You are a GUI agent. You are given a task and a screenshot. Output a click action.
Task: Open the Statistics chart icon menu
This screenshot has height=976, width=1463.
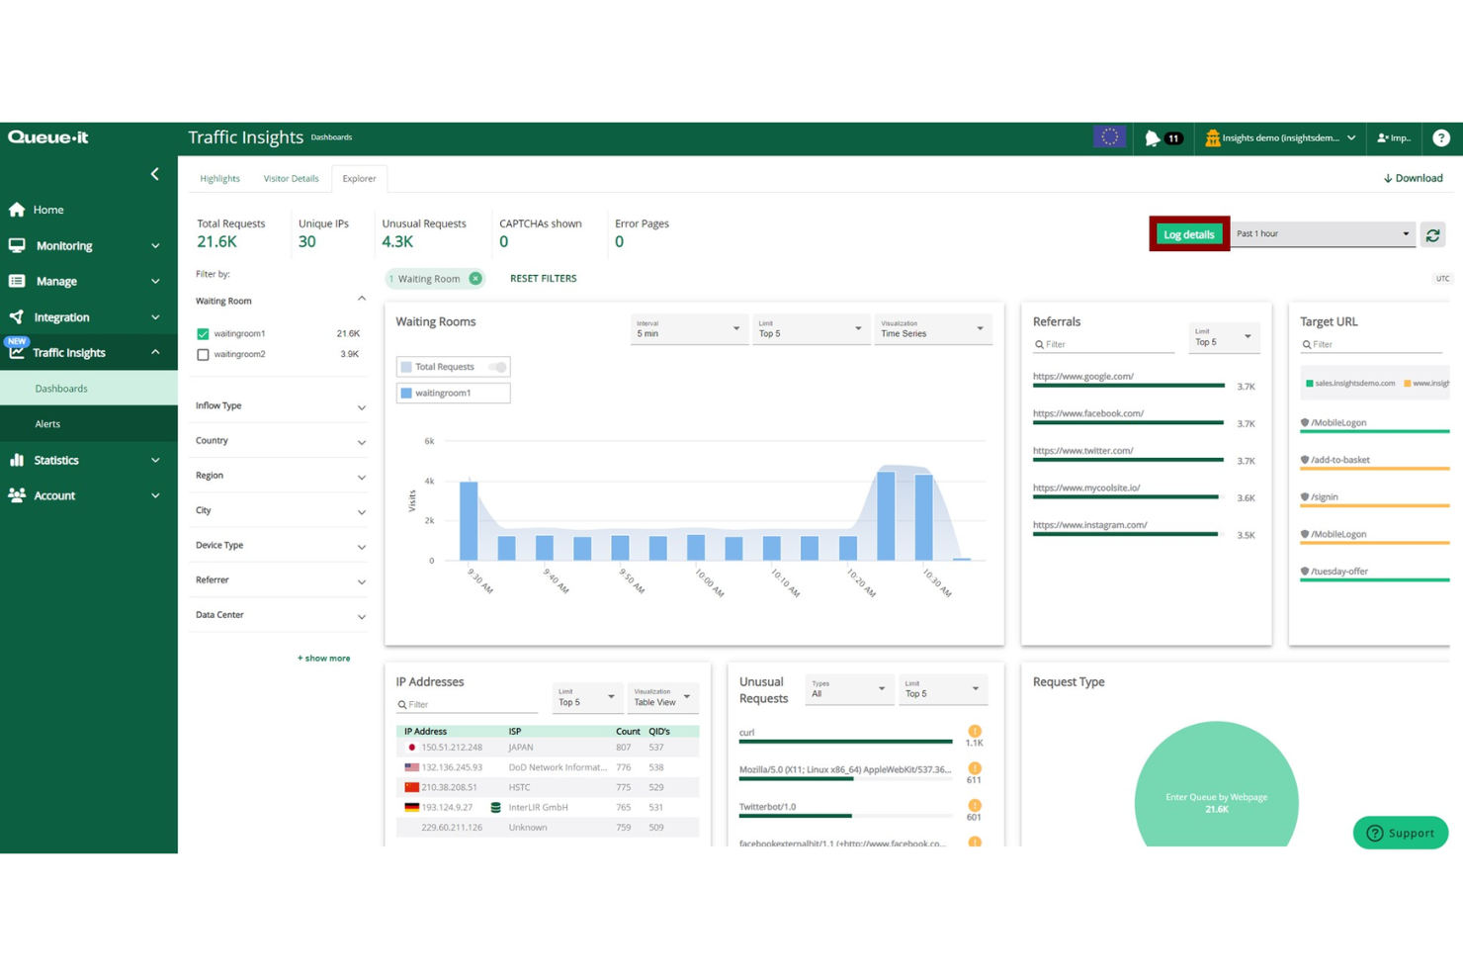[x=17, y=460]
